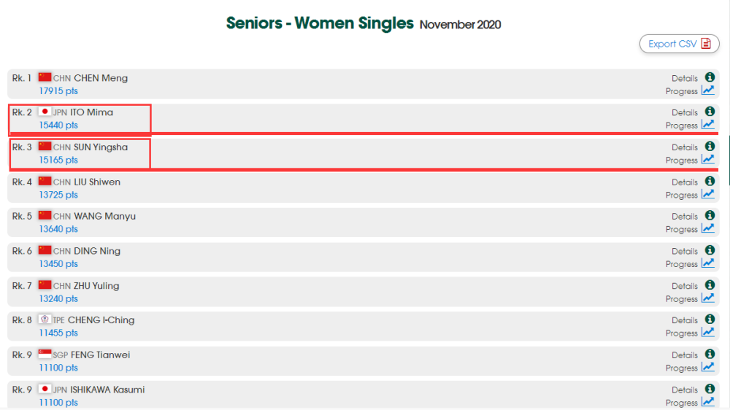Screen dimensions: 730x410
Task: Open 17915 pts link for CHEN Meng
Action: 58,90
